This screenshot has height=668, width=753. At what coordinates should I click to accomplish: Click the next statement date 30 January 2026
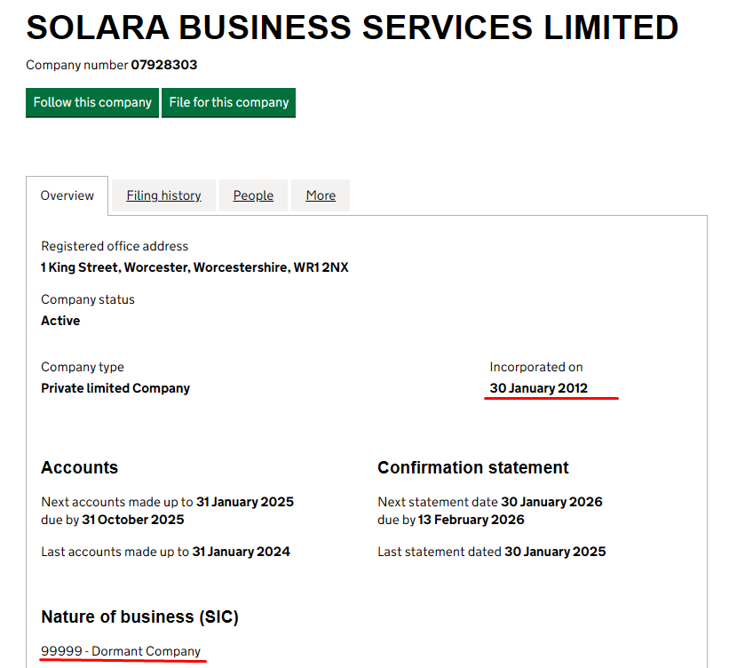pyautogui.click(x=551, y=502)
